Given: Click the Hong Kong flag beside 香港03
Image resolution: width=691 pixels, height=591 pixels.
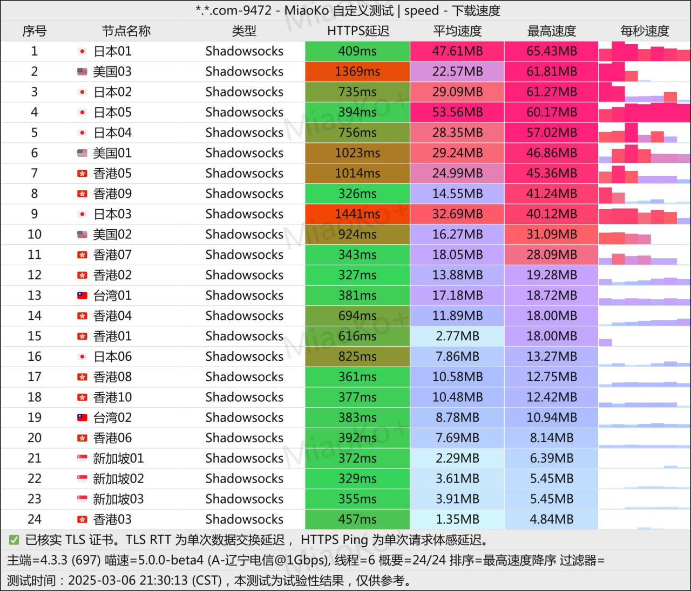Looking at the screenshot, I should click(x=82, y=520).
